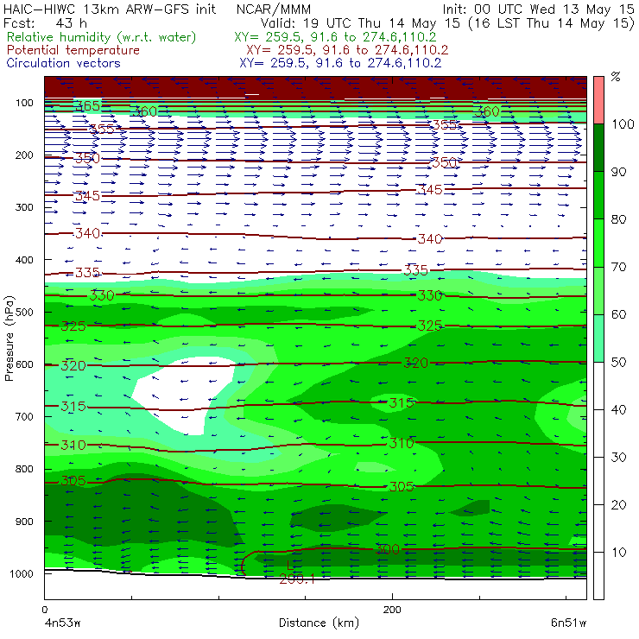Click the '200' pressure axis tick label
Screen dimensions: 639x639
tap(24, 155)
